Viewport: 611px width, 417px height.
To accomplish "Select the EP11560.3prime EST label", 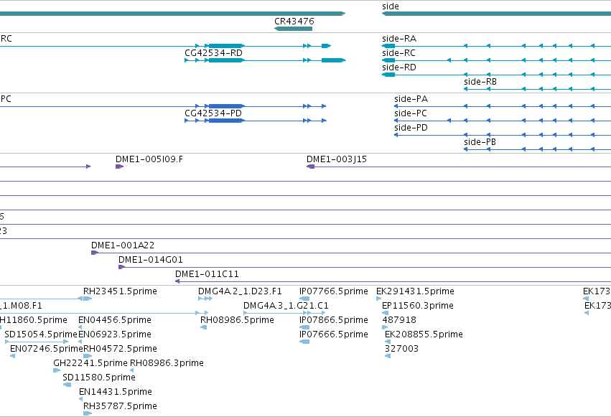I will point(418,306).
